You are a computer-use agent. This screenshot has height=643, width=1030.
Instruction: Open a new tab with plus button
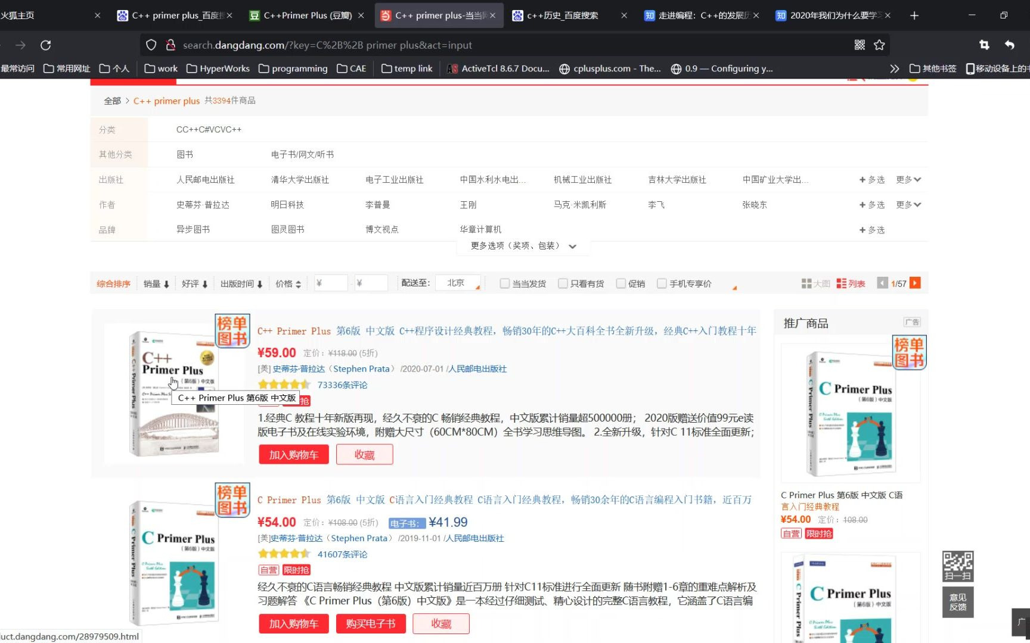tap(914, 15)
